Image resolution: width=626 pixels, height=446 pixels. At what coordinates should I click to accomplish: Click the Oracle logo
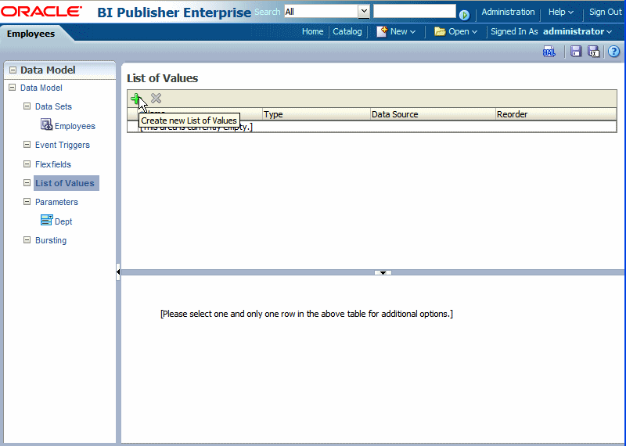click(41, 12)
